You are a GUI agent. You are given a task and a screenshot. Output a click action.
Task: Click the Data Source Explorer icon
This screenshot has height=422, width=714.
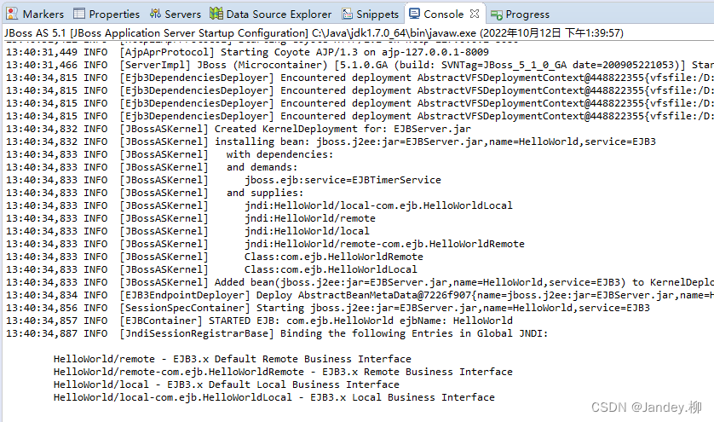click(216, 14)
